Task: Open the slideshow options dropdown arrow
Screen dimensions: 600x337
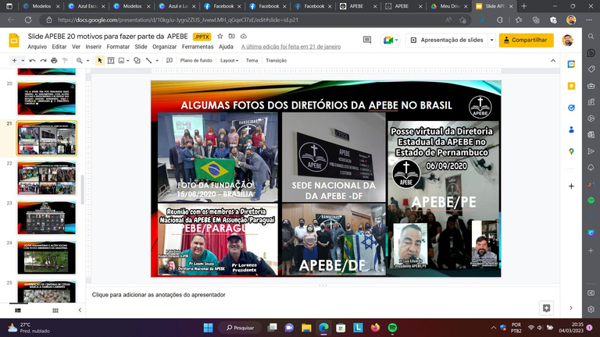Action: point(491,40)
